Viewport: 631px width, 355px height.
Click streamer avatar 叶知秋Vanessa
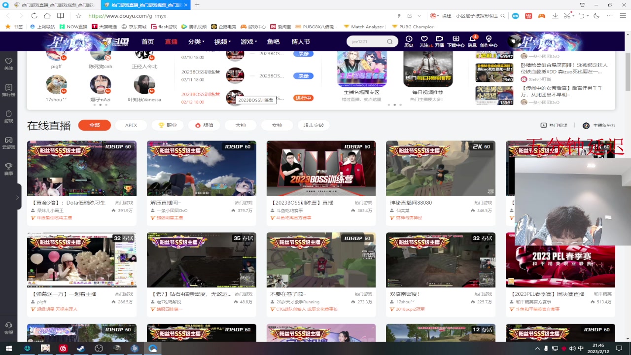point(144,84)
